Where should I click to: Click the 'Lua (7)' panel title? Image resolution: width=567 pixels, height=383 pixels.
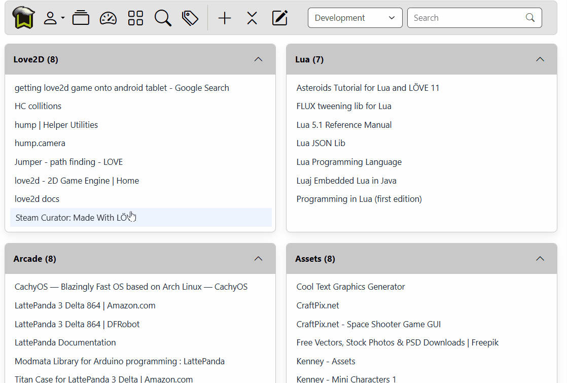tap(309, 59)
